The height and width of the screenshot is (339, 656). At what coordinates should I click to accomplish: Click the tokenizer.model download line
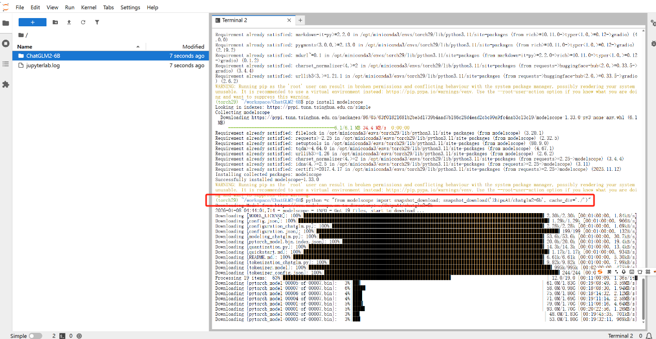coord(426,267)
